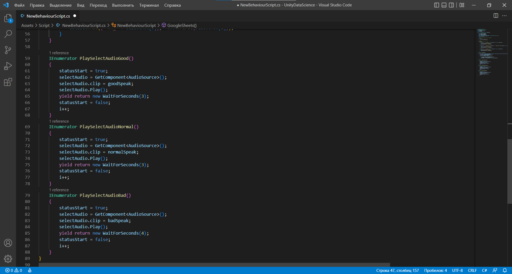The height and width of the screenshot is (274, 512).
Task: Open the Выделение menu
Action: coord(61,5)
